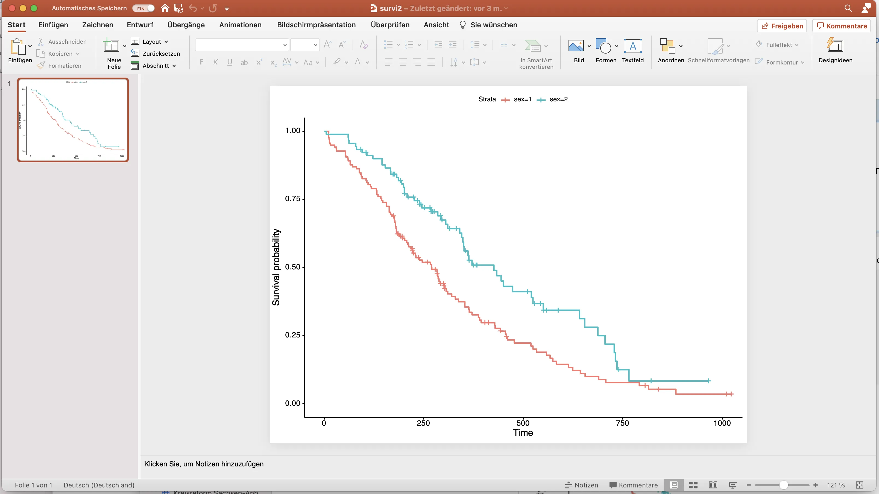Toggle normal view button in status bar
Viewport: 879px width, 494px height.
[x=674, y=485]
